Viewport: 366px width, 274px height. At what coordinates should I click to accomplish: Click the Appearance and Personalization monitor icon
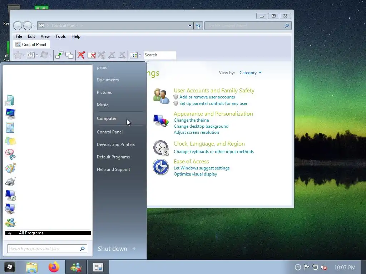(x=161, y=121)
